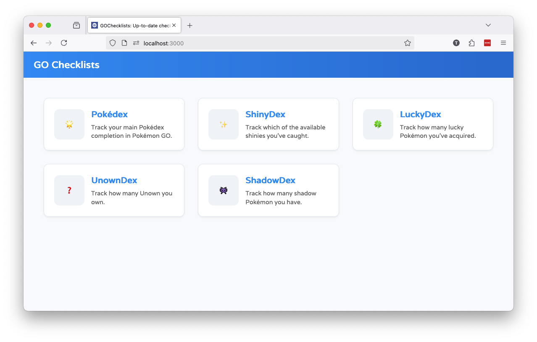Open the UnownDex link
537x342 pixels.
[x=114, y=180]
